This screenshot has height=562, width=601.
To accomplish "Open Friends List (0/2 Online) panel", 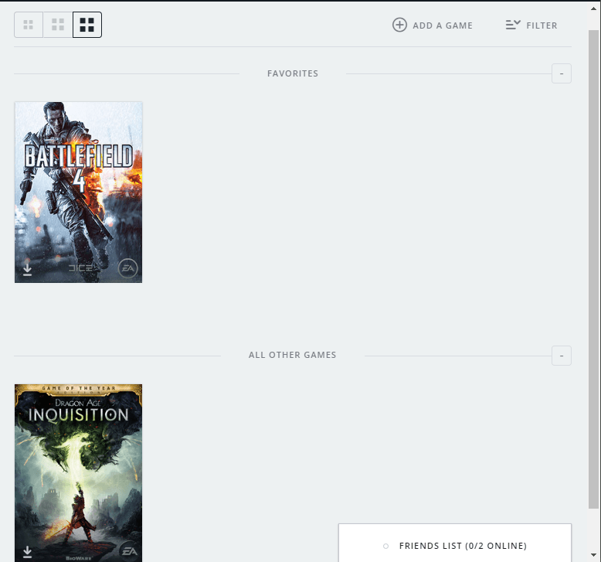I will click(x=455, y=543).
